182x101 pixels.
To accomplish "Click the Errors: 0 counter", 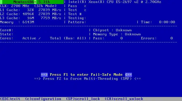I will pos(157,38).
